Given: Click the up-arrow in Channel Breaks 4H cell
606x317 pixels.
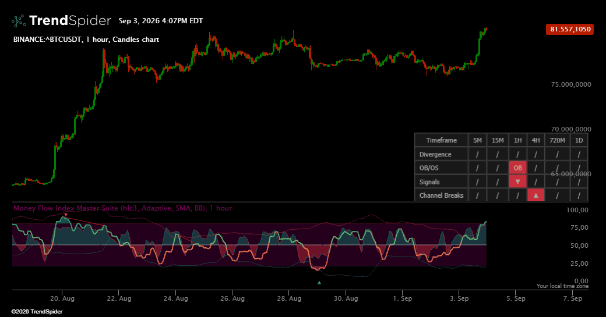Looking at the screenshot, I should 535,195.
